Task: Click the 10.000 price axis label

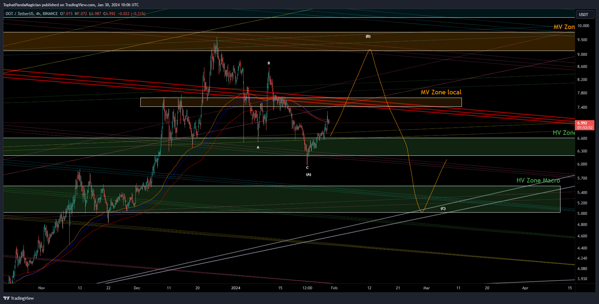Action: (x=583, y=26)
